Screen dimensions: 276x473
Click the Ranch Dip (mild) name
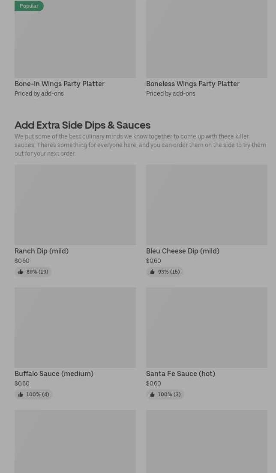(42, 251)
